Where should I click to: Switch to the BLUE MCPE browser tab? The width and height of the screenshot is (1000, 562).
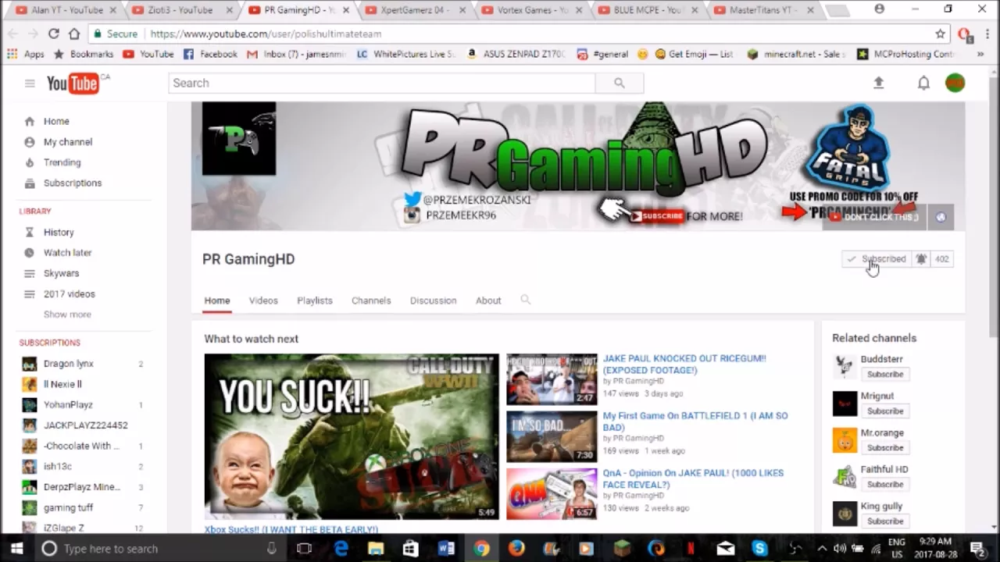click(x=648, y=10)
